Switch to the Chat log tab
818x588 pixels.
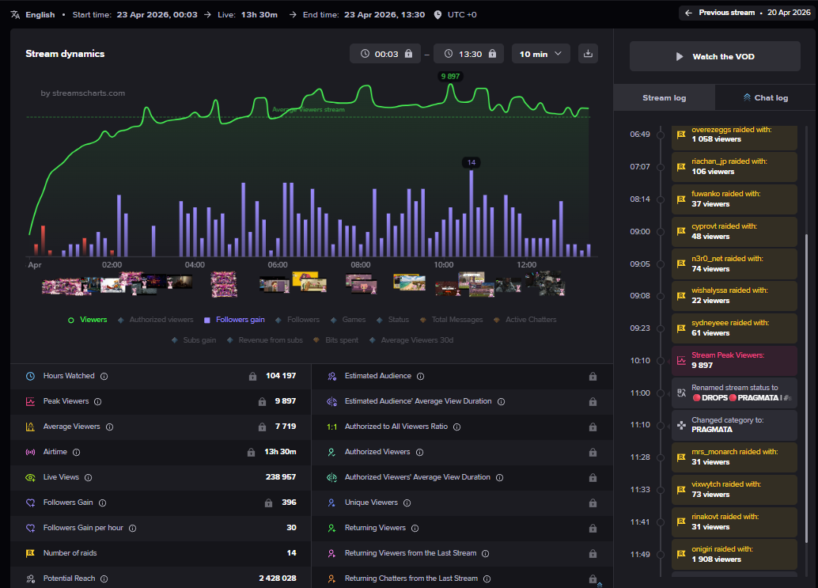point(766,97)
